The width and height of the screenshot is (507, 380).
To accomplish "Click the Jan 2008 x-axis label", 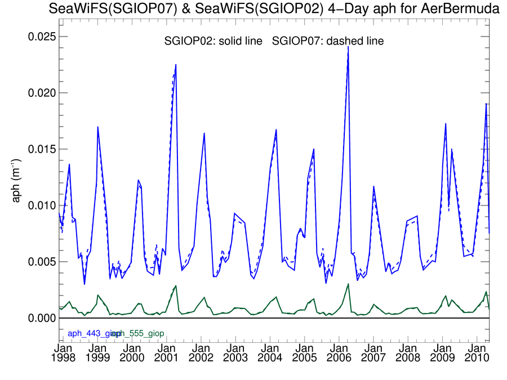I will pyautogui.click(x=408, y=353).
